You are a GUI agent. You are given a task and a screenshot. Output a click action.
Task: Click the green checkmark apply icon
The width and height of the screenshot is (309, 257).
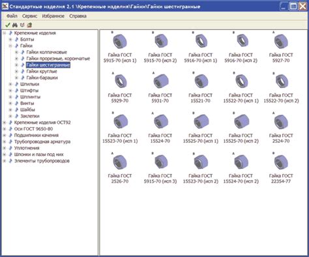[x=8, y=25]
